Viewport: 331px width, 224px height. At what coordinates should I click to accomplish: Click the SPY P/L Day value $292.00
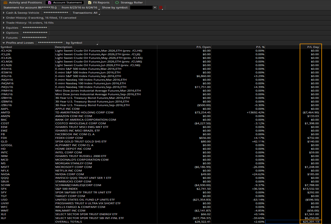pos(313,193)
